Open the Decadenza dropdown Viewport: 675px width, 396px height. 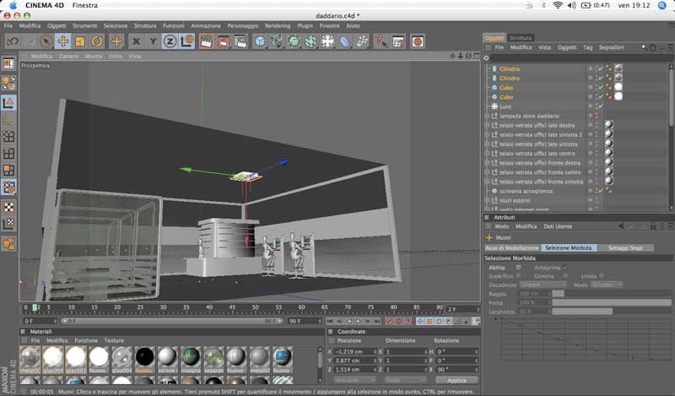pyautogui.click(x=543, y=285)
